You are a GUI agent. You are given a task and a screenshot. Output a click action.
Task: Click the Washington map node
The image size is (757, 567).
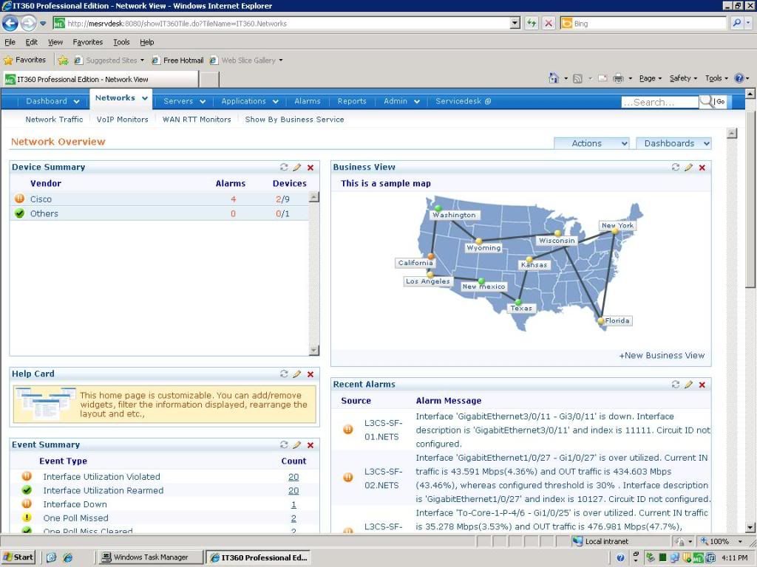(438, 208)
